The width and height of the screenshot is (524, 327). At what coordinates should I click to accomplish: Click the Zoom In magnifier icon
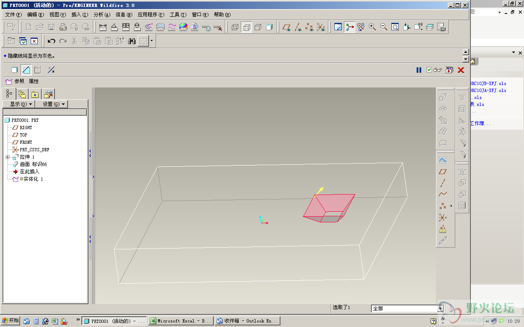[x=373, y=27]
